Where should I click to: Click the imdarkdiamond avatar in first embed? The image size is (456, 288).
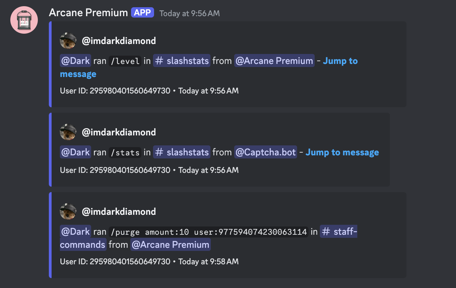(x=68, y=41)
